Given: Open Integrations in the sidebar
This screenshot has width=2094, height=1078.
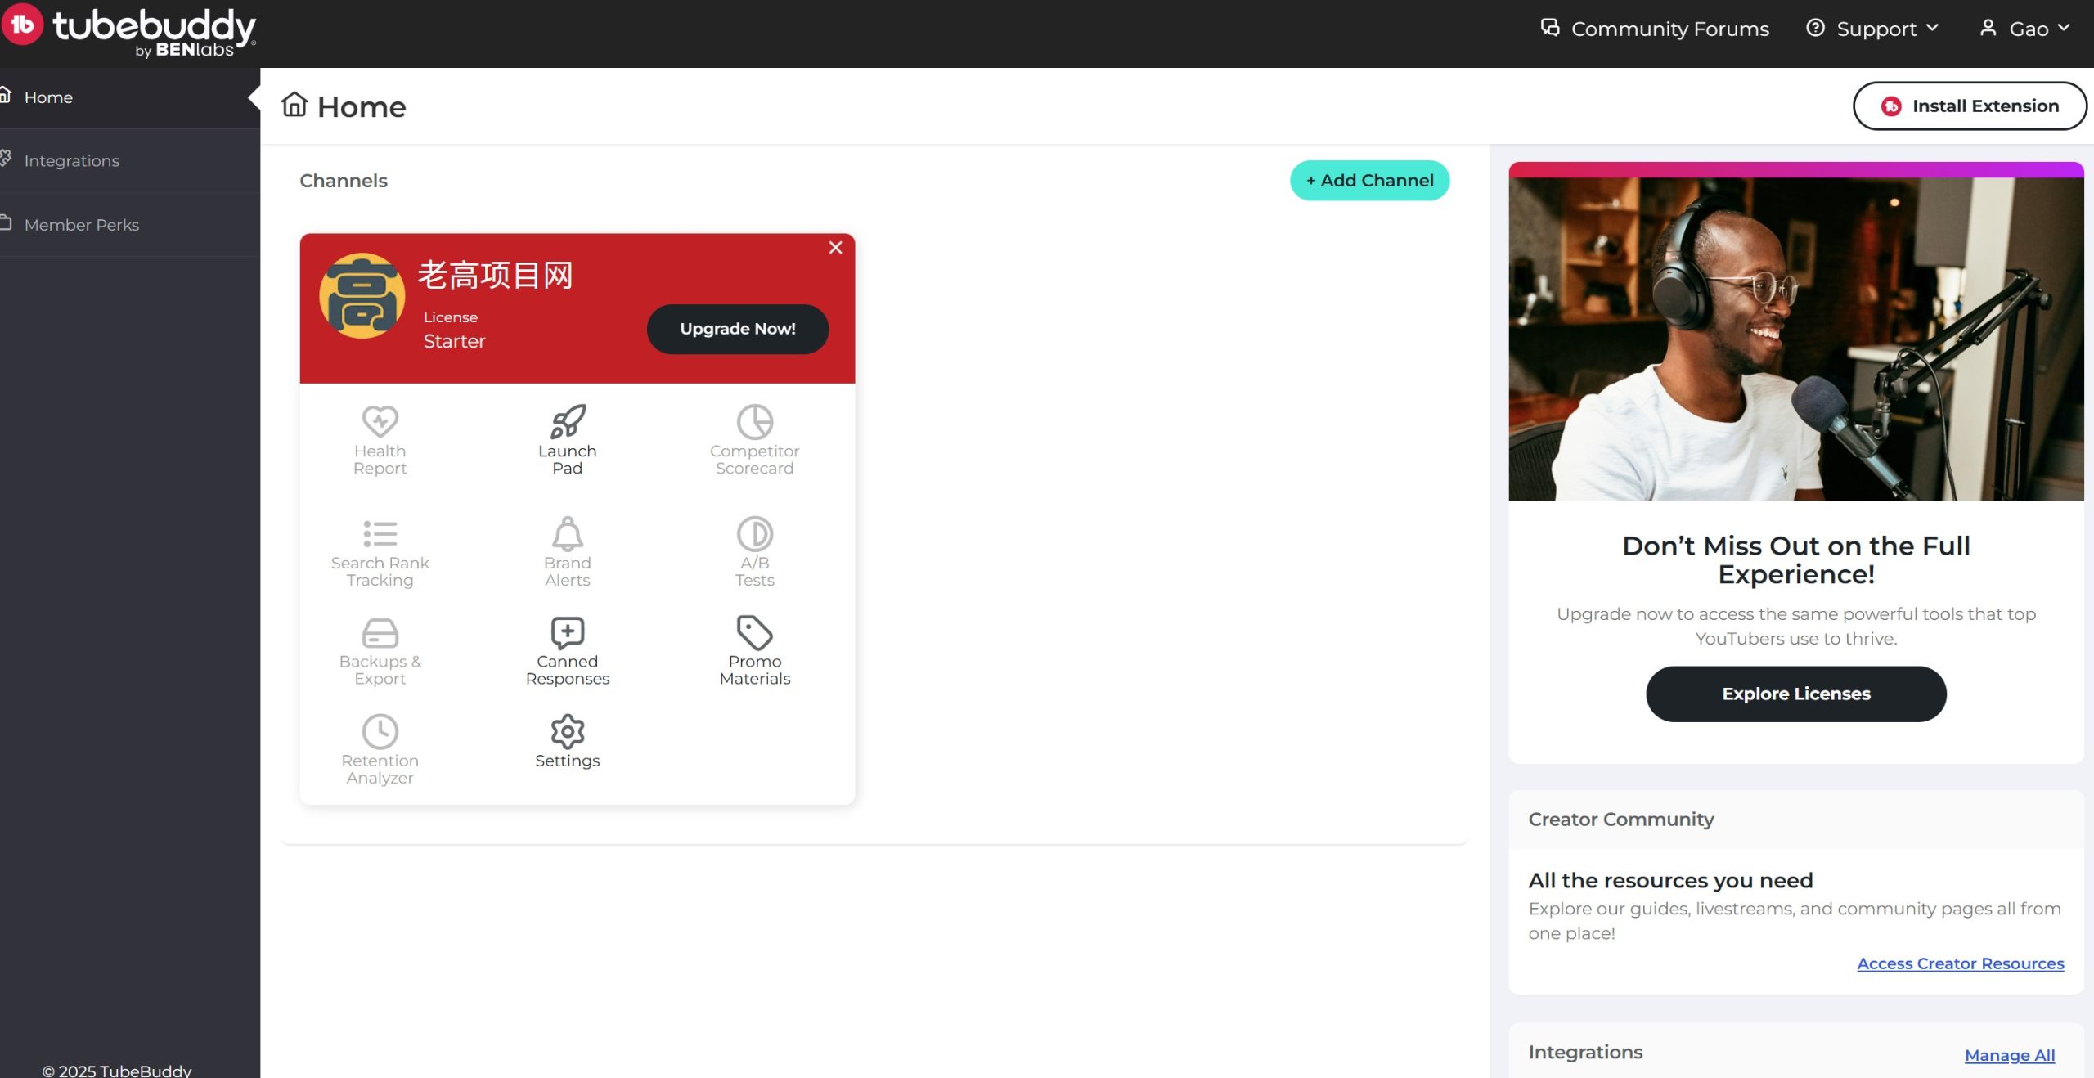Looking at the screenshot, I should point(130,161).
